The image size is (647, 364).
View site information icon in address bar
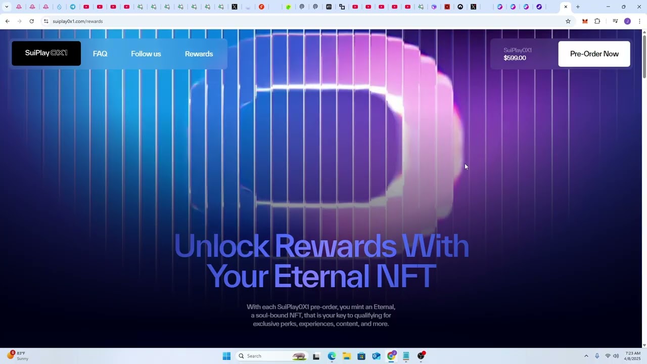[x=46, y=21]
